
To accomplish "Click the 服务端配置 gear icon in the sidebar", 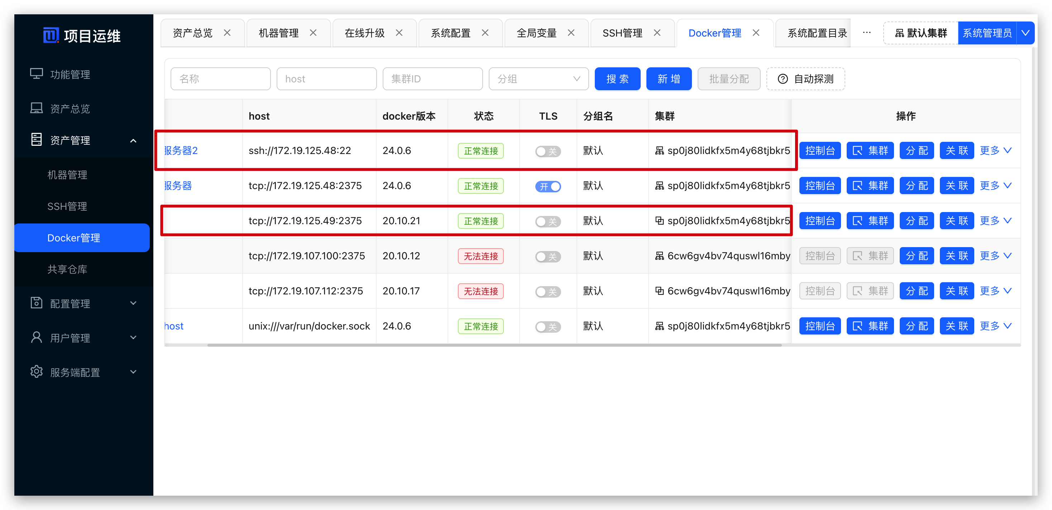I will (x=36, y=372).
